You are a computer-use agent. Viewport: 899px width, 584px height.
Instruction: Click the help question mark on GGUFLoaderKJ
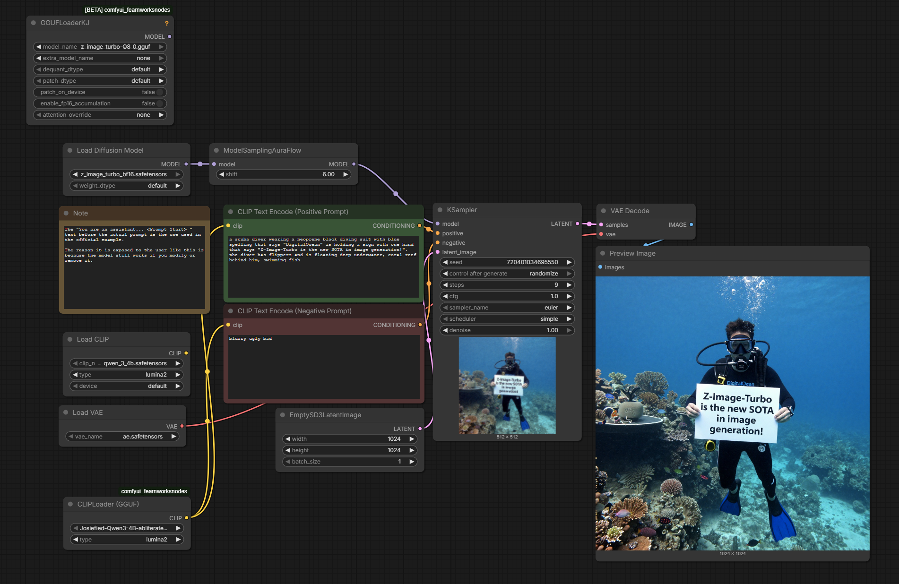click(166, 23)
